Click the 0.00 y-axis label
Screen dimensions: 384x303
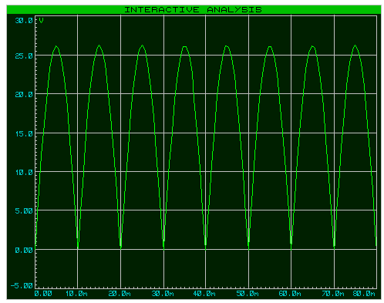(x=24, y=250)
